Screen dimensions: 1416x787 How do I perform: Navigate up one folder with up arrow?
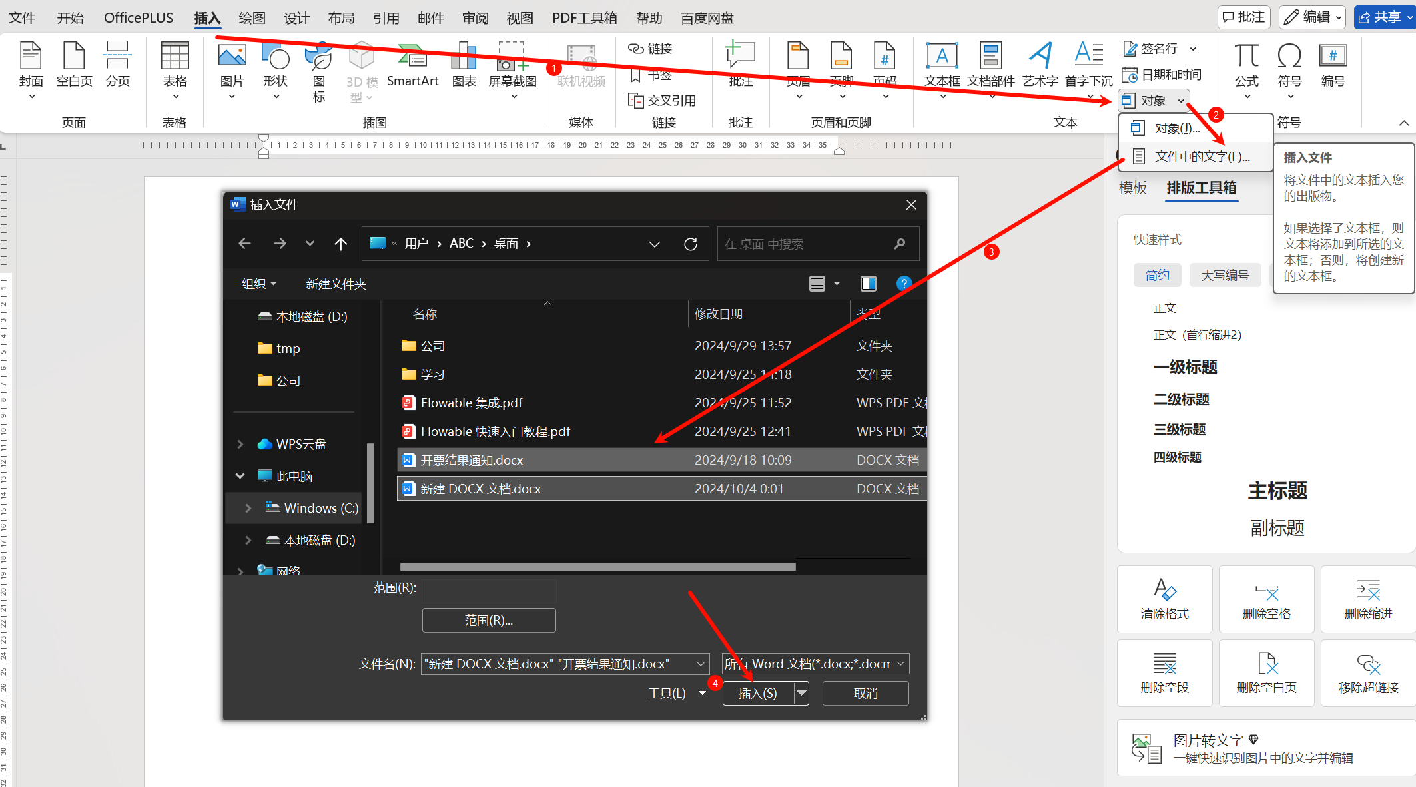coord(341,244)
